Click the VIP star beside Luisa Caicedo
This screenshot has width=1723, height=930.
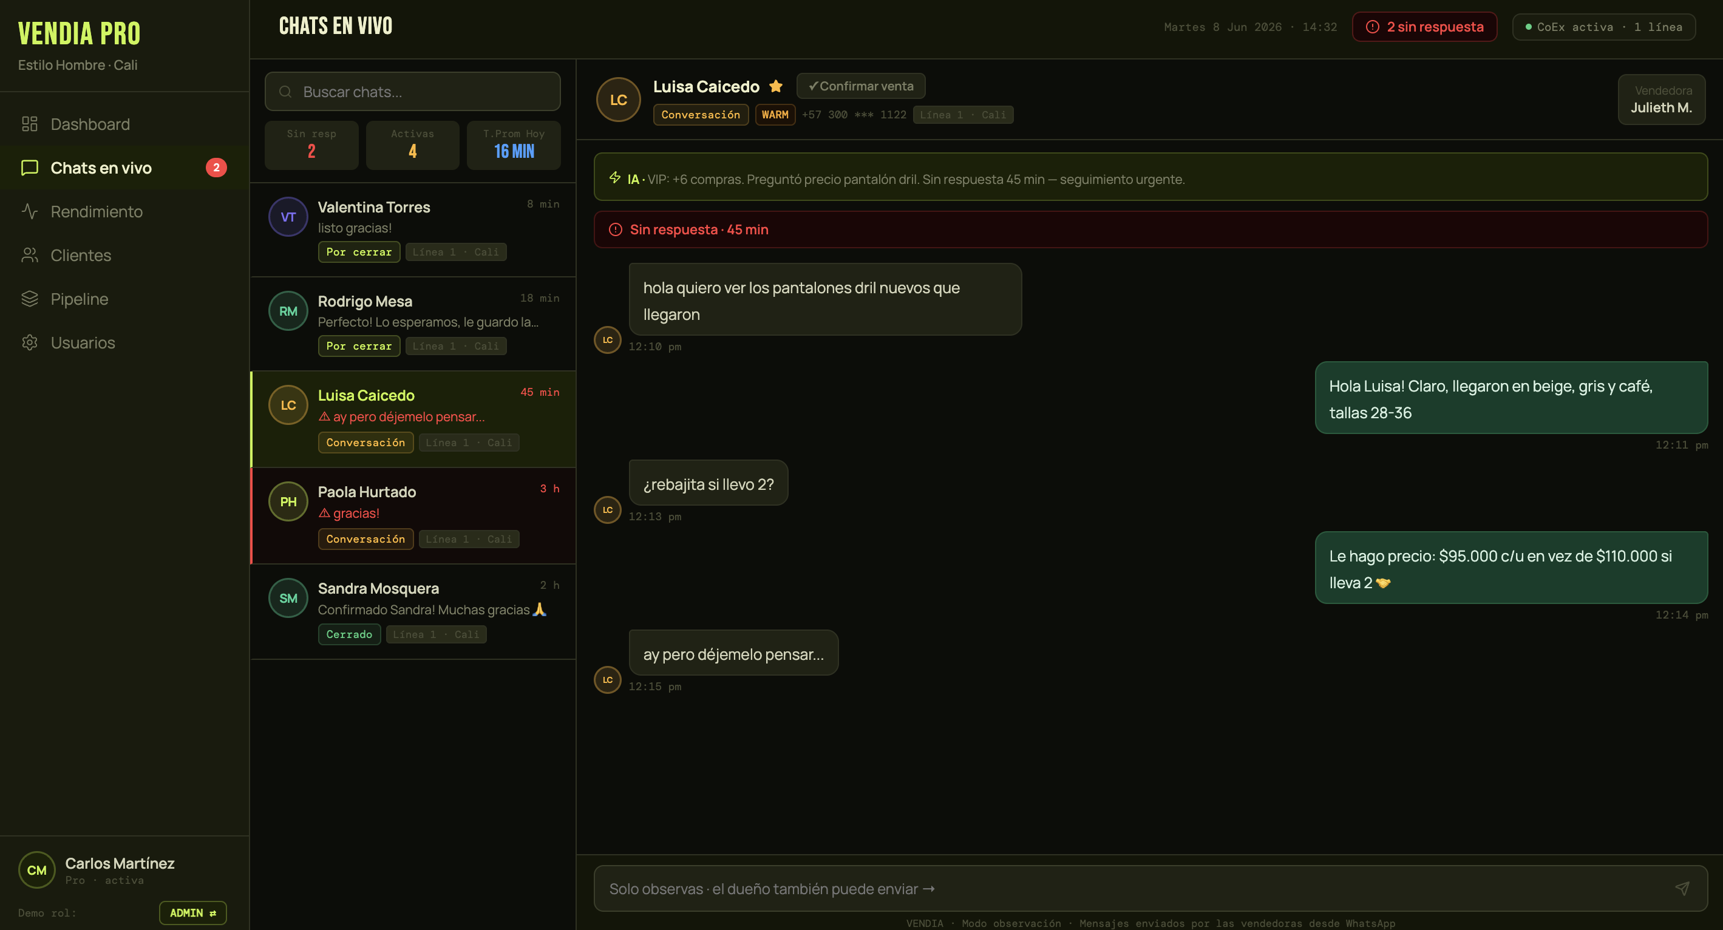click(x=776, y=86)
